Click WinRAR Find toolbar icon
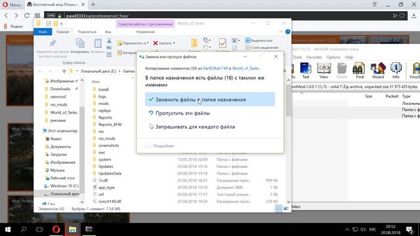 tap(360, 71)
